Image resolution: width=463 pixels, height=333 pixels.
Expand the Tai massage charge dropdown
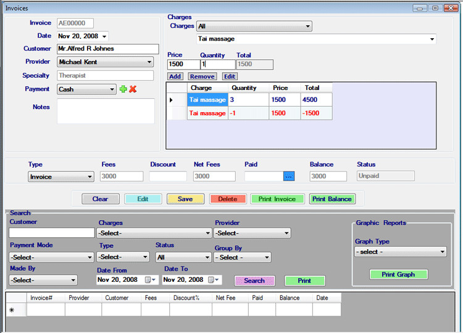432,39
